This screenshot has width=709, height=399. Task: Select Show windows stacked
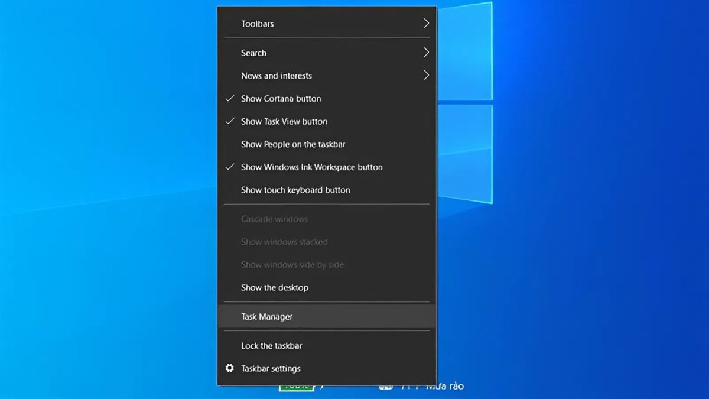pos(284,242)
